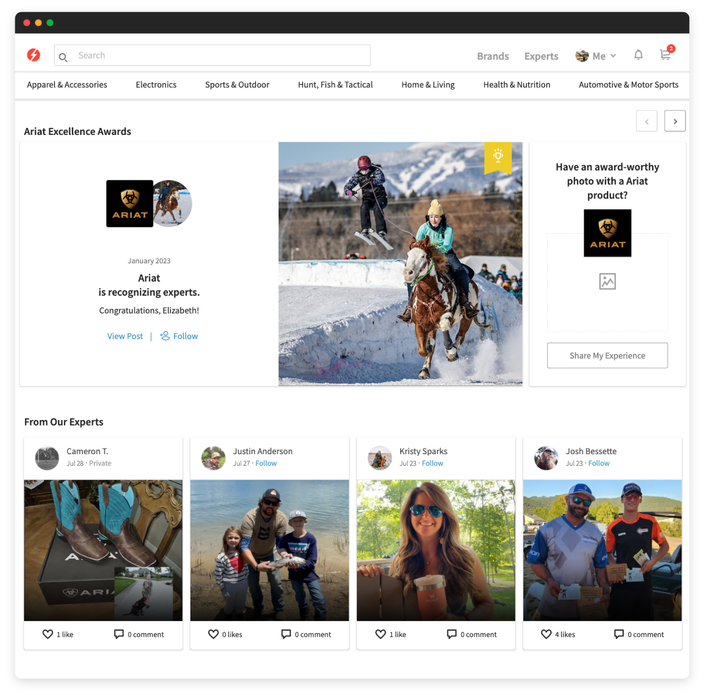Open Kristy Sparks's selfie photo
Image resolution: width=704 pixels, height=695 pixels.
(x=436, y=550)
